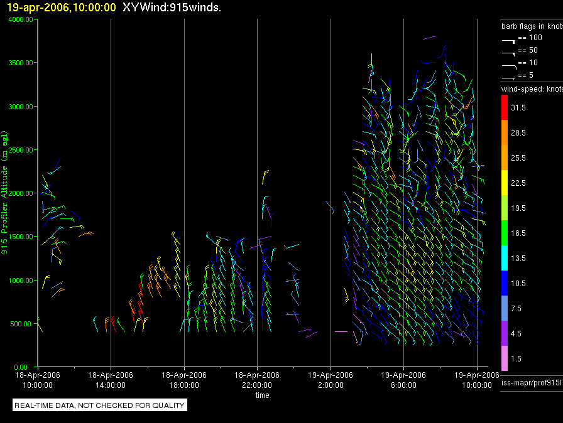Click the 19-Apr-2006 10:00:00 axis time label

coord(477,380)
